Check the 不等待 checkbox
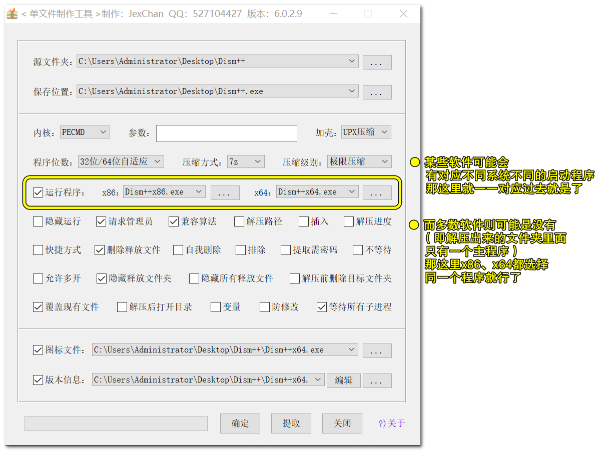Screen dimensions: 600x451 tap(358, 250)
